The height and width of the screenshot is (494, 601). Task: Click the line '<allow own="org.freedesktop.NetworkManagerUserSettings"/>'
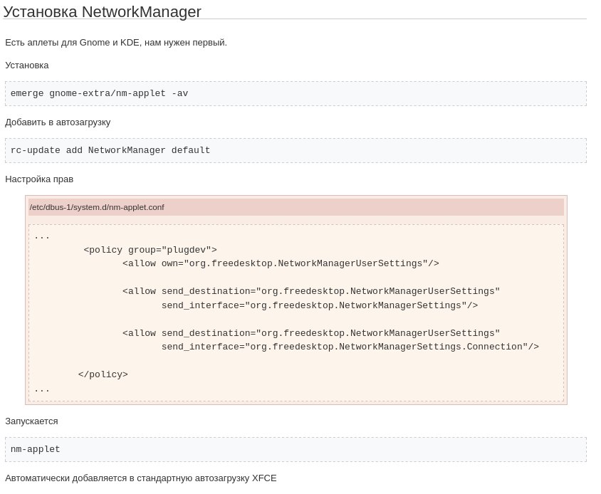[x=281, y=263]
